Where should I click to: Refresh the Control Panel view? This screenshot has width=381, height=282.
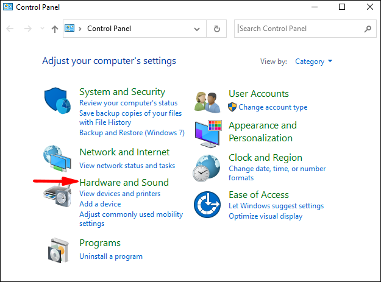point(217,29)
